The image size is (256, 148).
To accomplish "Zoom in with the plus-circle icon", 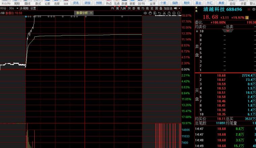I will pyautogui.click(x=174, y=13).
